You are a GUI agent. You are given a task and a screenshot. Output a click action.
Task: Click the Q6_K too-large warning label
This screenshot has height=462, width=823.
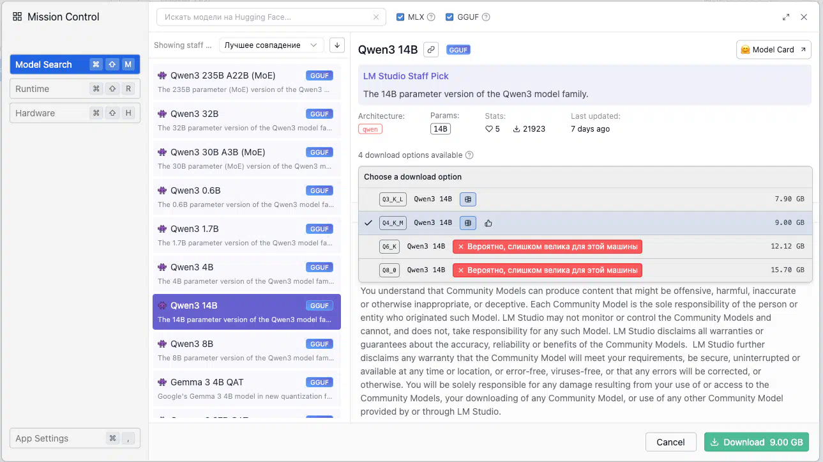pos(547,247)
